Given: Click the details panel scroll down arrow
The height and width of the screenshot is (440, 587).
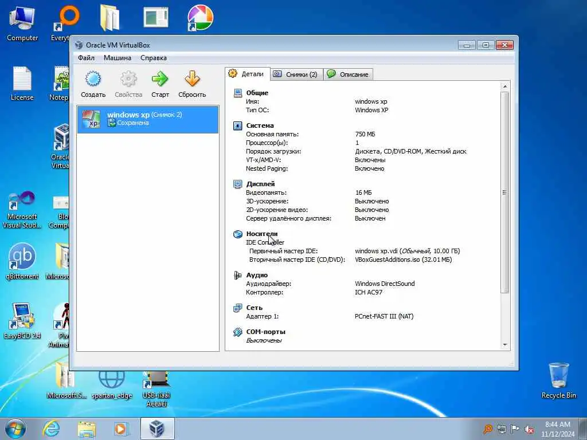Looking at the screenshot, I should (504, 344).
